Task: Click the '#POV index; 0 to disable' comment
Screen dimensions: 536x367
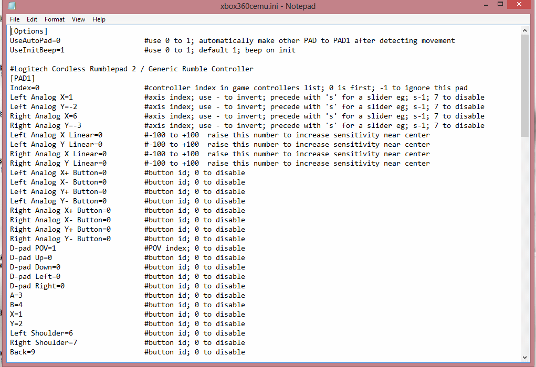Action: [x=195, y=248]
